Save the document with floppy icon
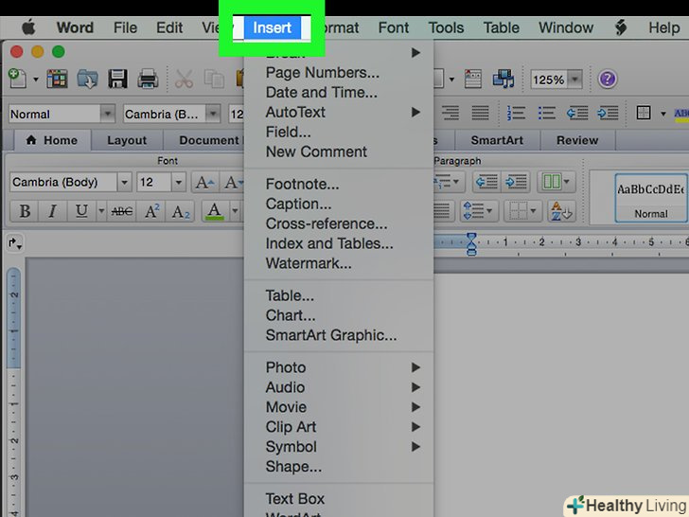 click(x=117, y=80)
